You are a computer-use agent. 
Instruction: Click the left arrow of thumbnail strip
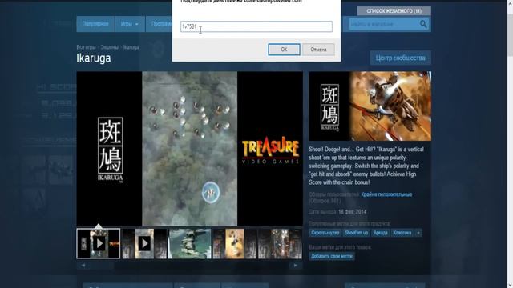(x=83, y=266)
